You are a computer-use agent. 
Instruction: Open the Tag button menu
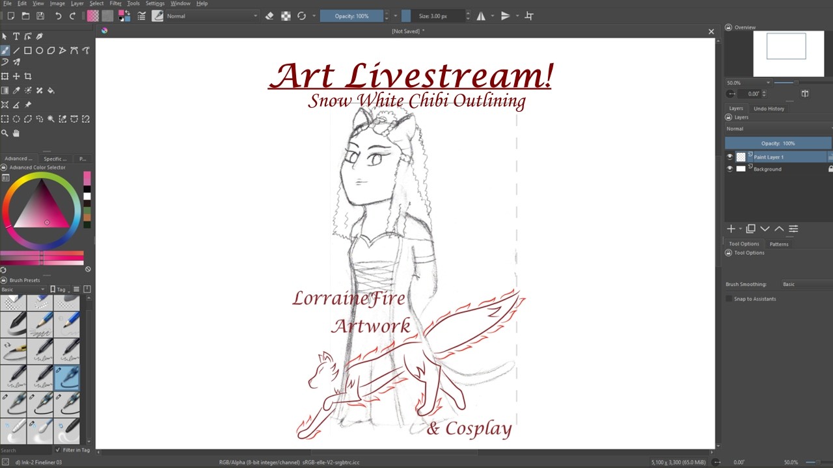click(60, 289)
